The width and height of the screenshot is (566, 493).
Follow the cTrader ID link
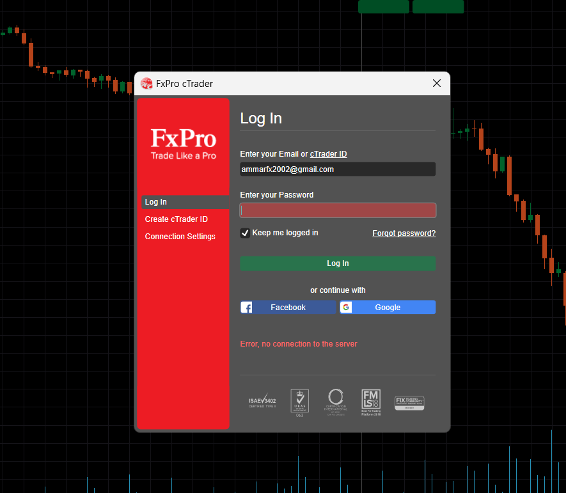329,154
